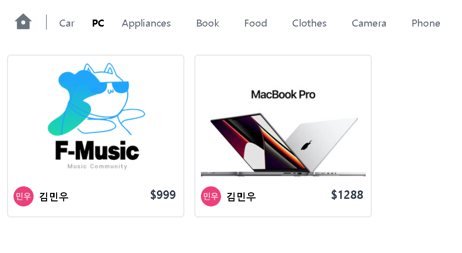Click the Music Community subtitle text

[98, 166]
